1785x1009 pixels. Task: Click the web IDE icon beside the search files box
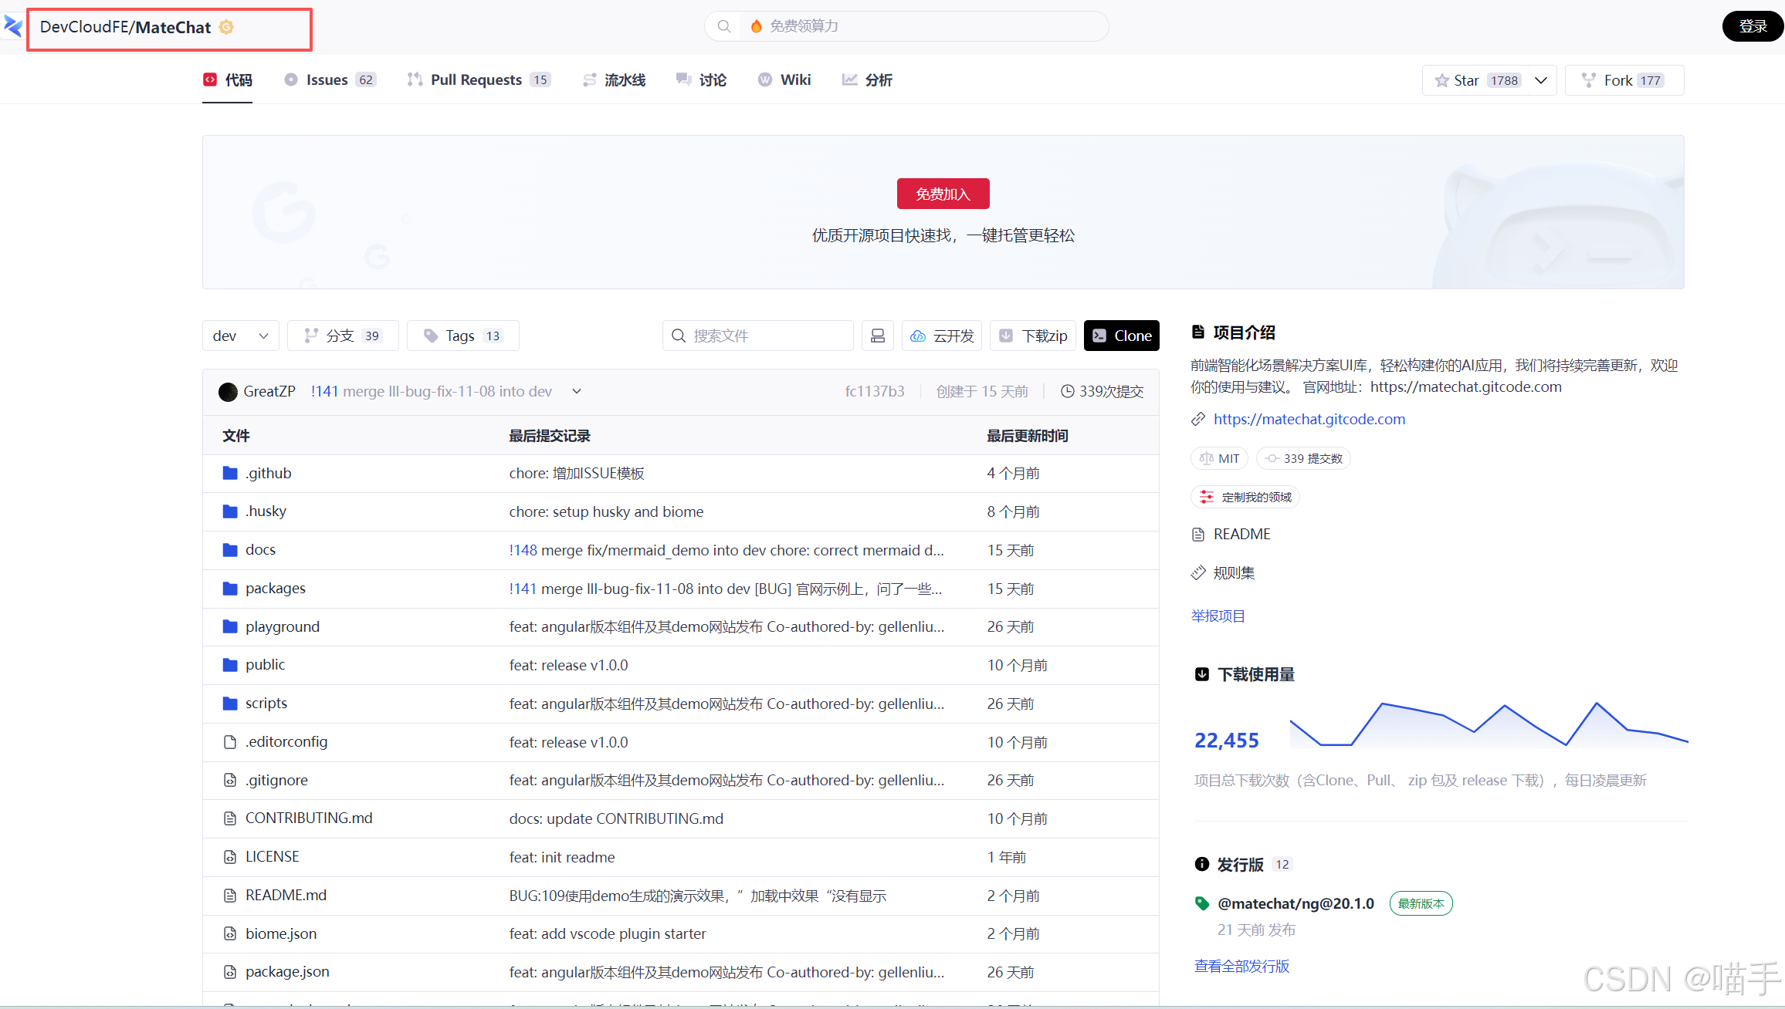[x=878, y=336]
